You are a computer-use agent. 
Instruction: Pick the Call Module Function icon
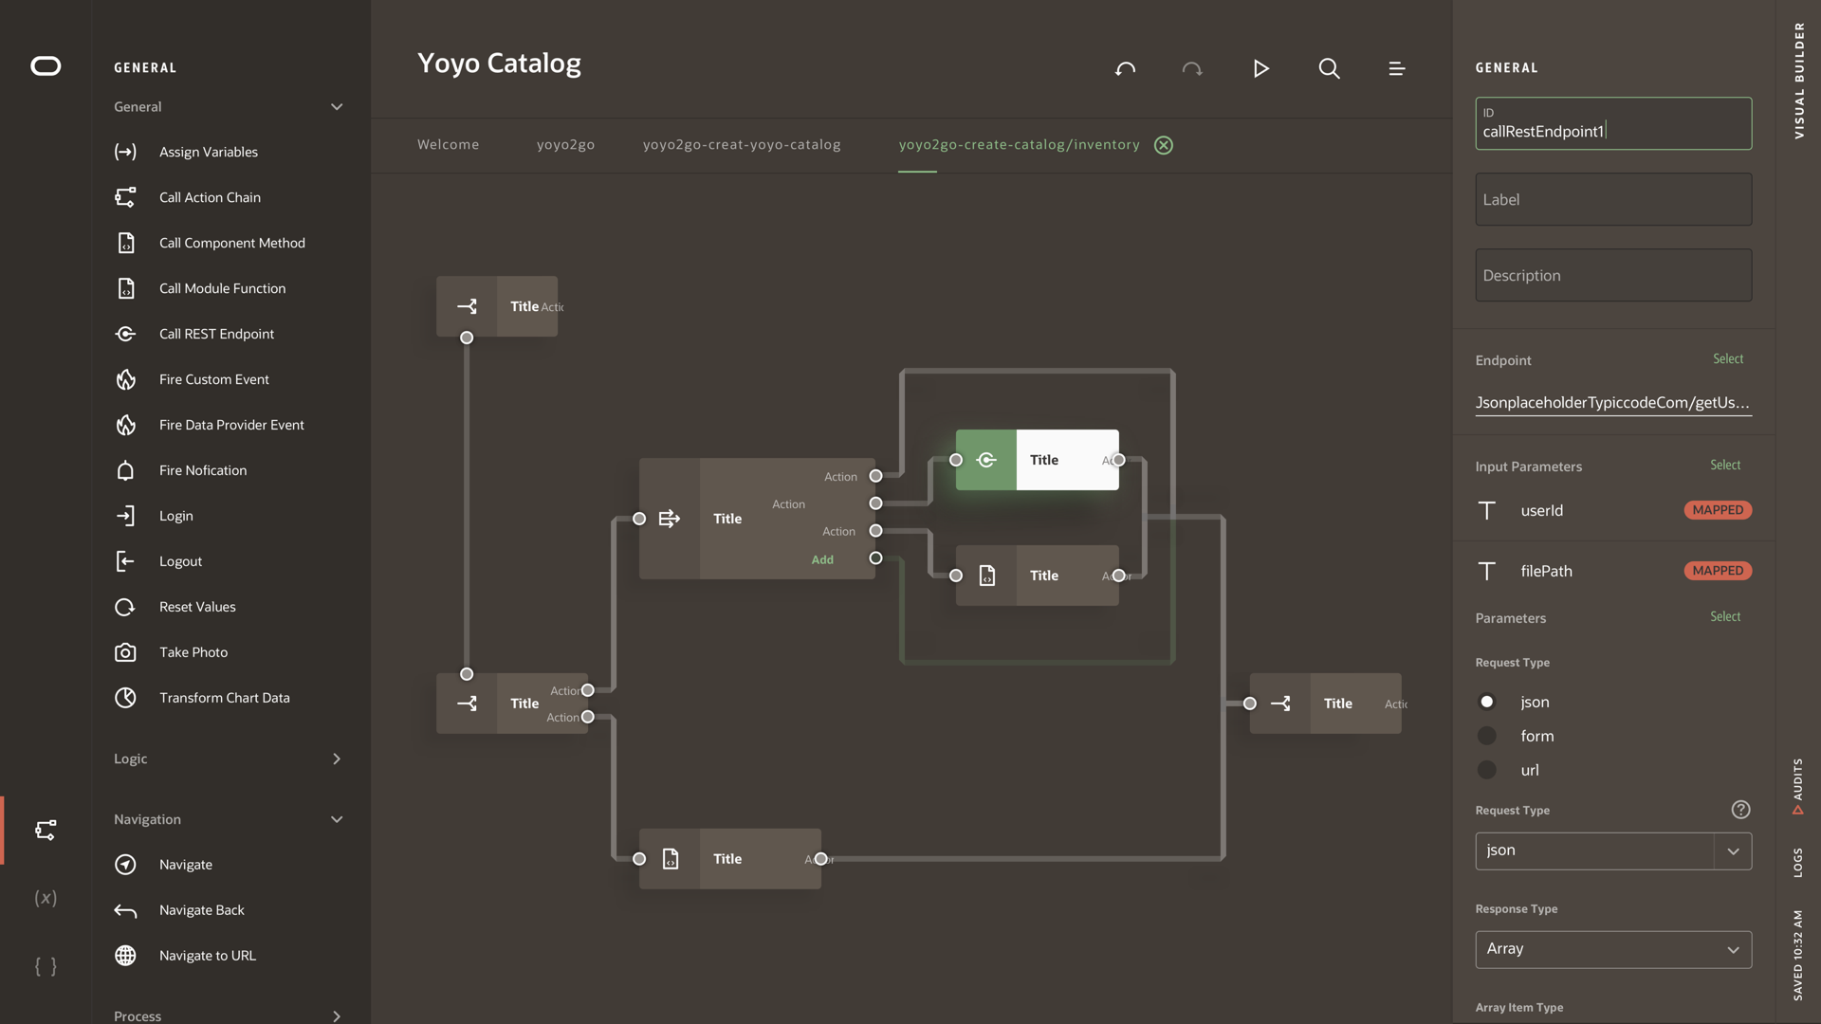125,288
